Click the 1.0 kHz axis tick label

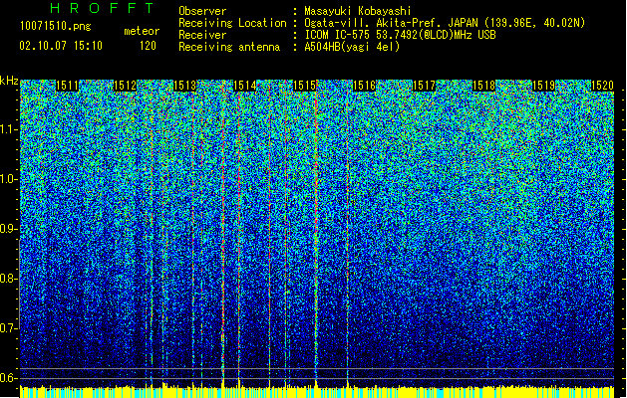click(8, 179)
